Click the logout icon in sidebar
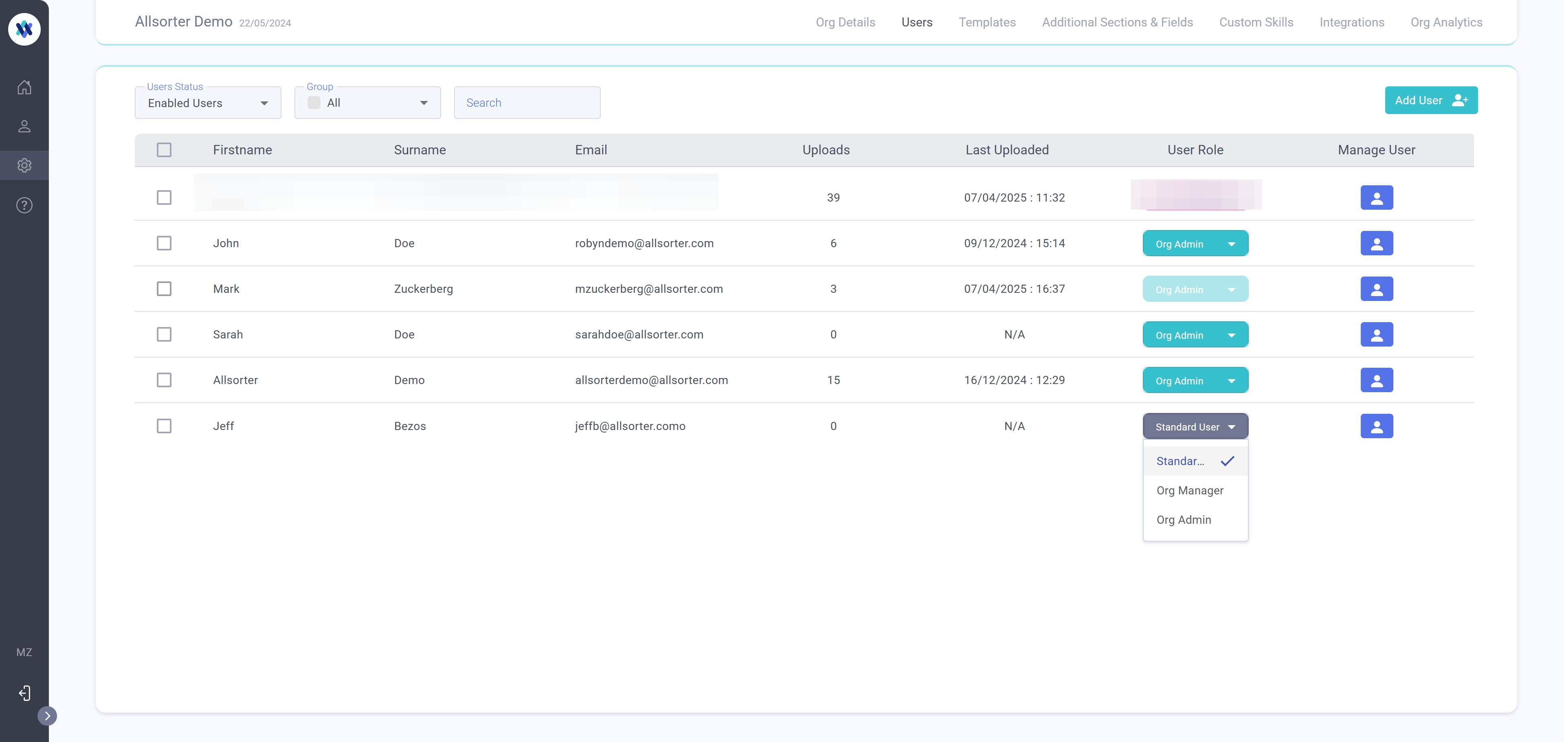This screenshot has height=742, width=1564. (x=24, y=693)
